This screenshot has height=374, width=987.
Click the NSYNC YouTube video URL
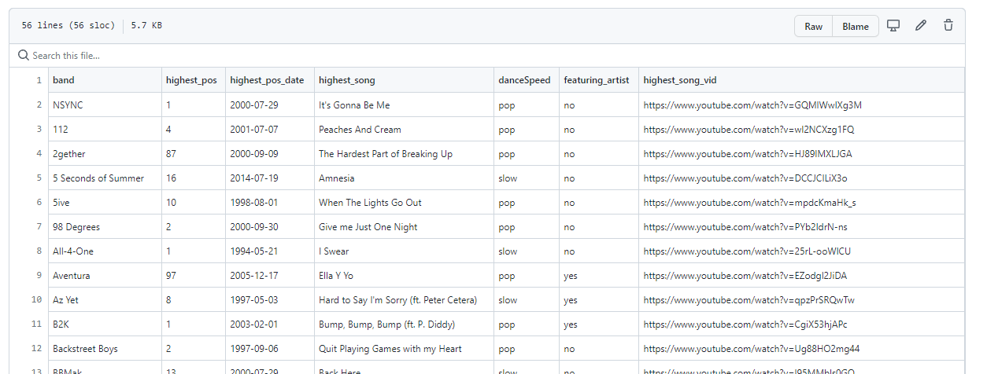[752, 105]
